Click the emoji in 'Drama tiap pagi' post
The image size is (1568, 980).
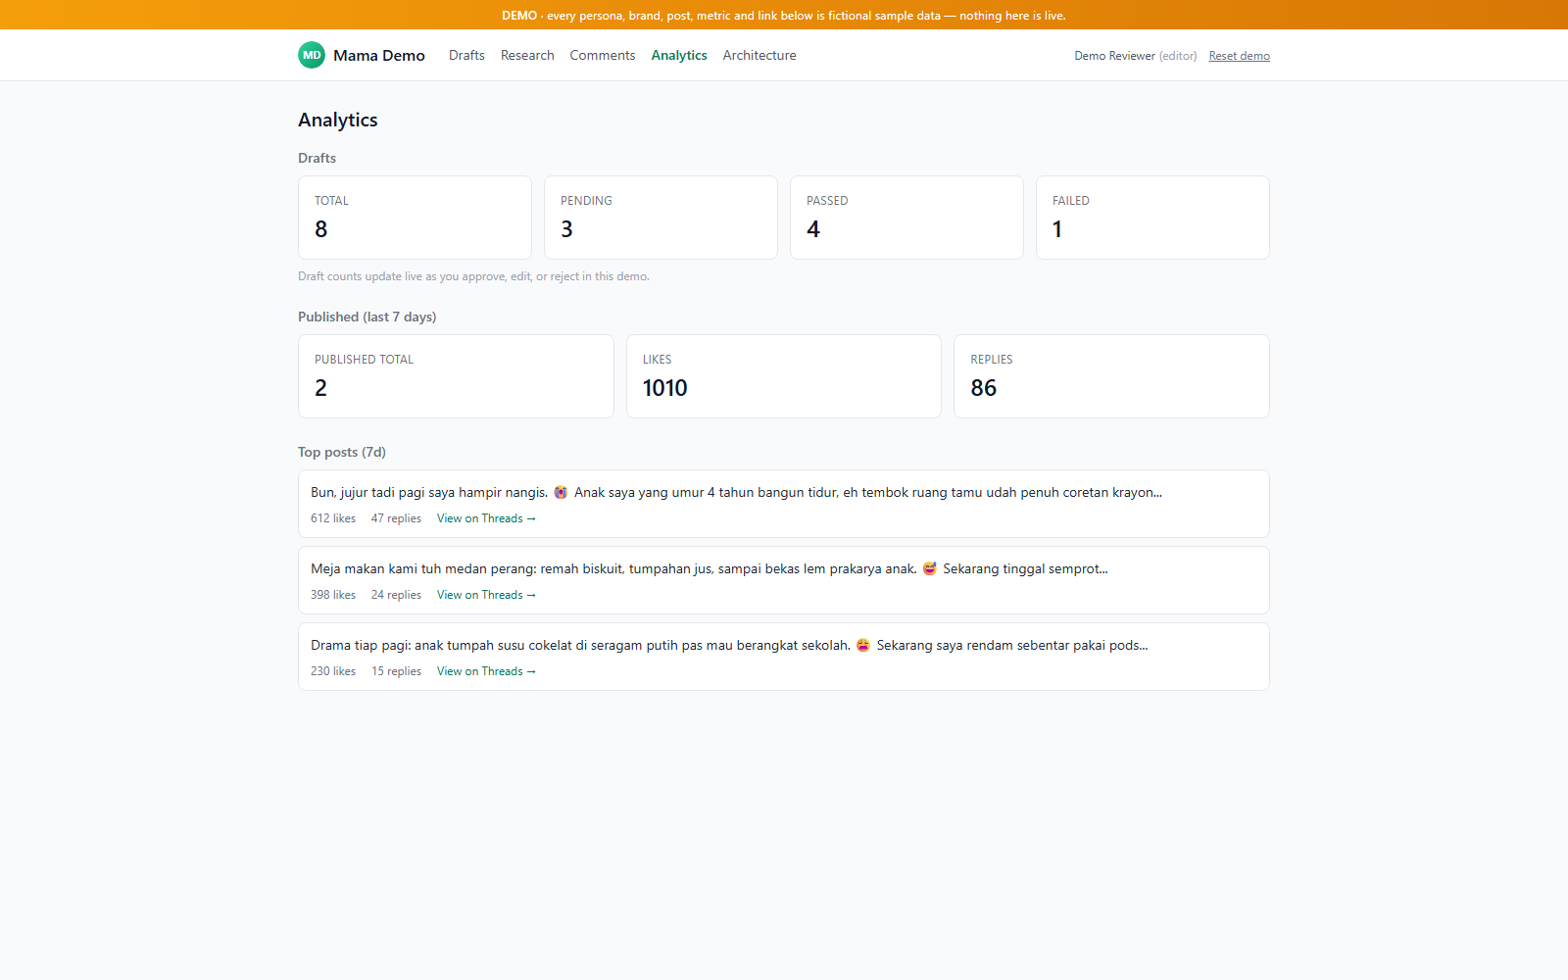click(863, 645)
